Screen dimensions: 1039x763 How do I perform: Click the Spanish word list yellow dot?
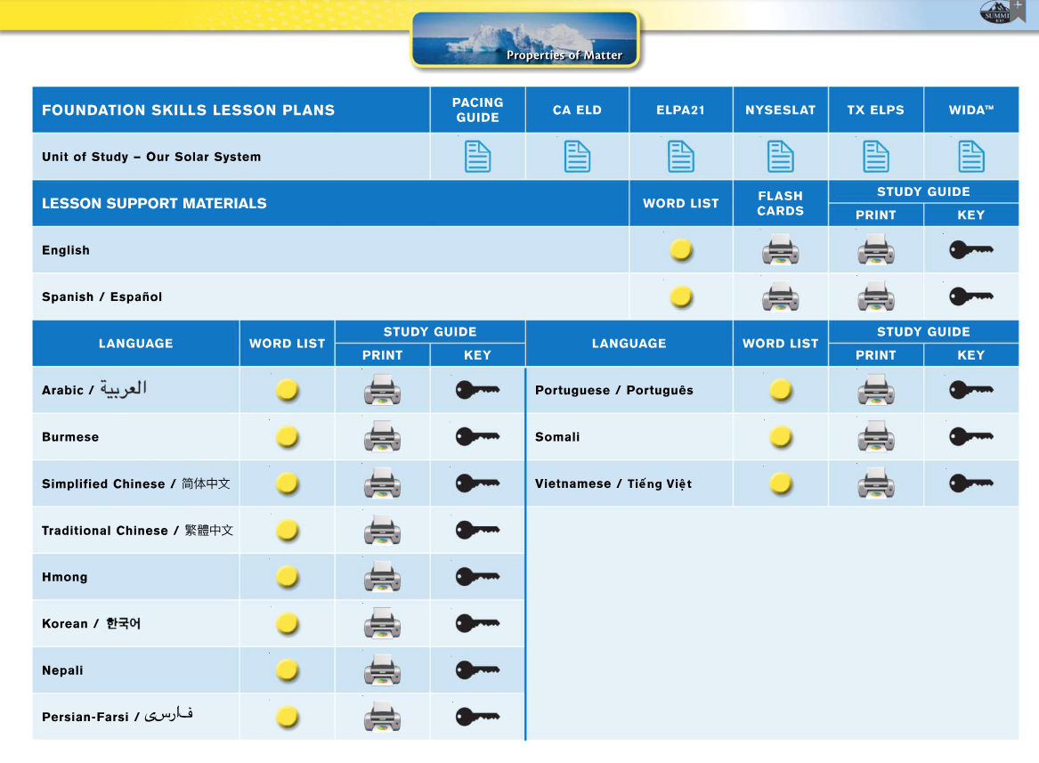pyautogui.click(x=681, y=296)
